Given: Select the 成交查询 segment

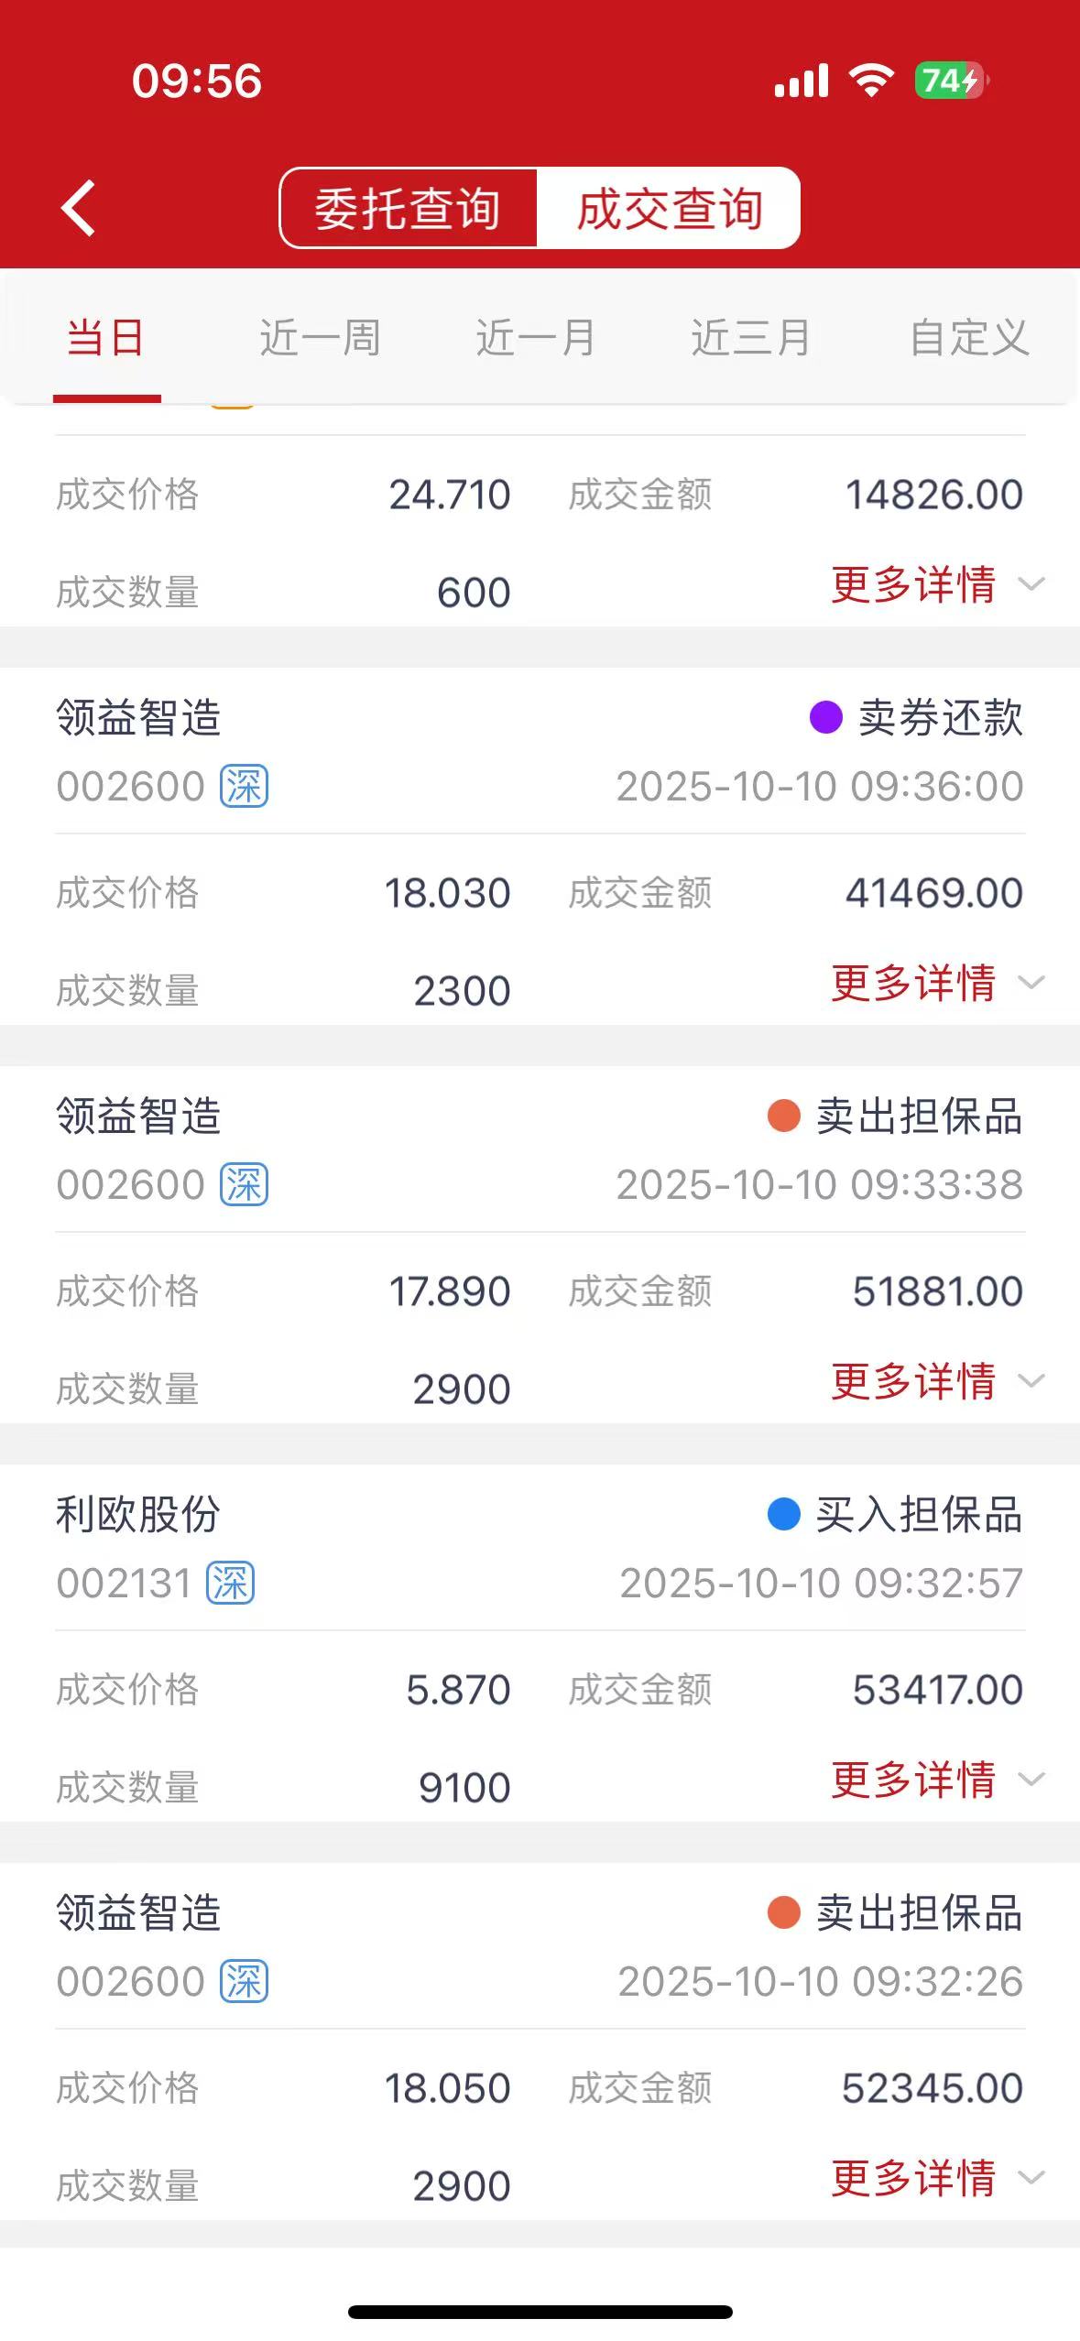Looking at the screenshot, I should tap(670, 208).
